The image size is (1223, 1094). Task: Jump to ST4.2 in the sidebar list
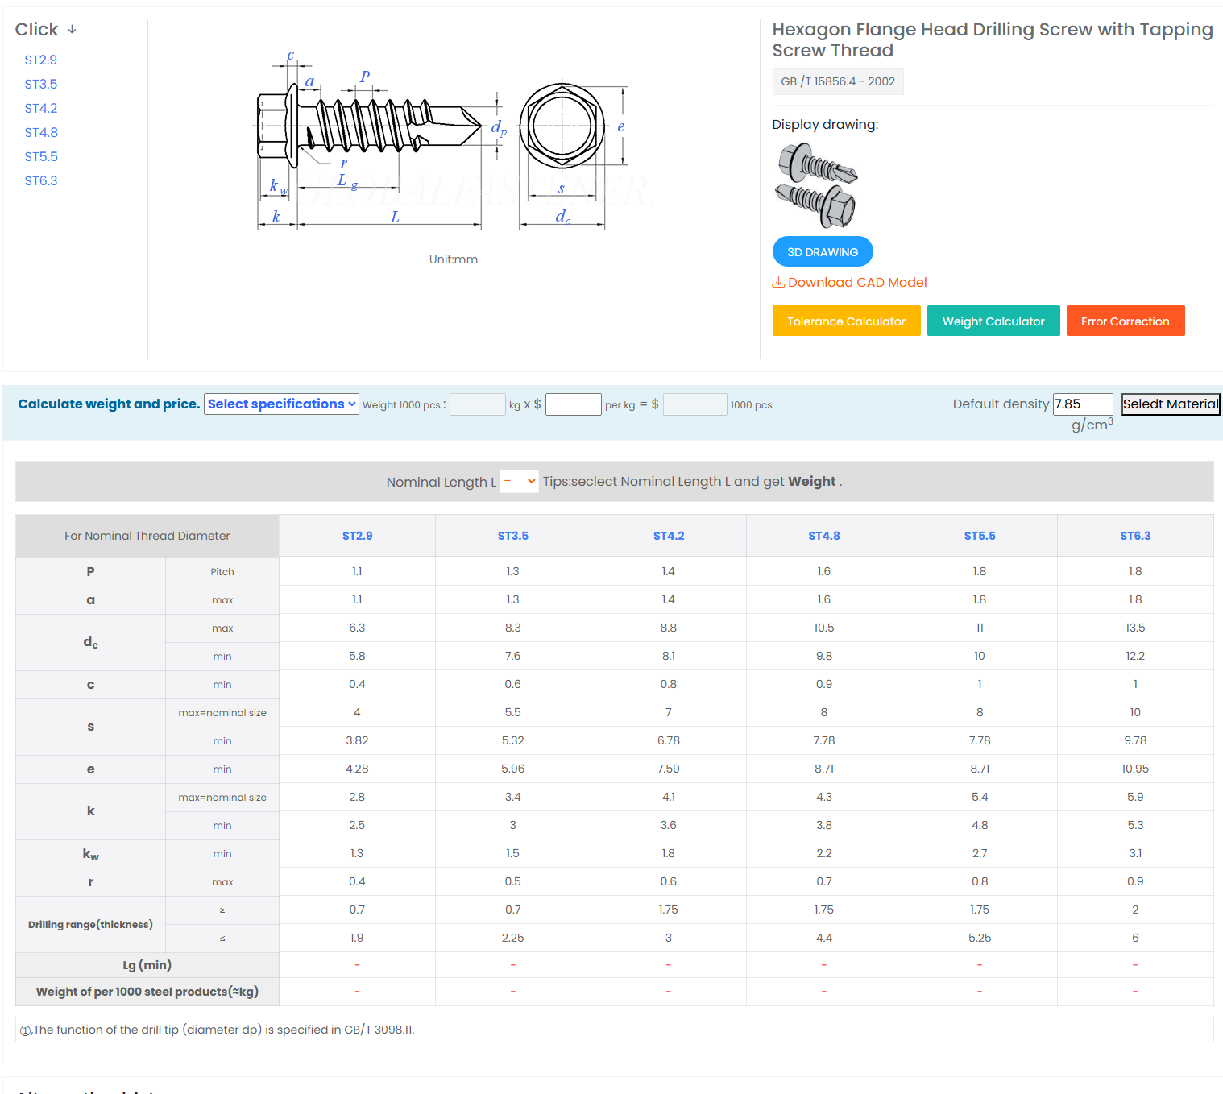(x=41, y=108)
